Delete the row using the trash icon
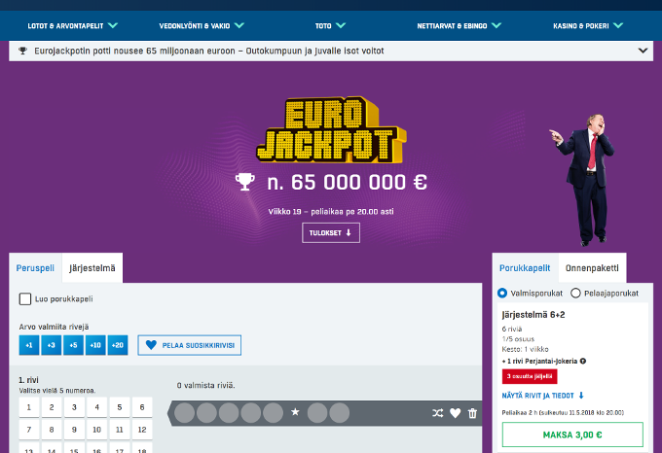The width and height of the screenshot is (662, 453). point(472,413)
